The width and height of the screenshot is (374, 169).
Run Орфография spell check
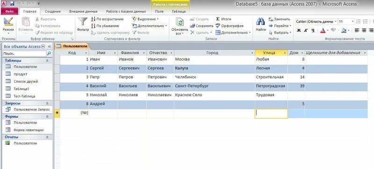tap(229, 26)
